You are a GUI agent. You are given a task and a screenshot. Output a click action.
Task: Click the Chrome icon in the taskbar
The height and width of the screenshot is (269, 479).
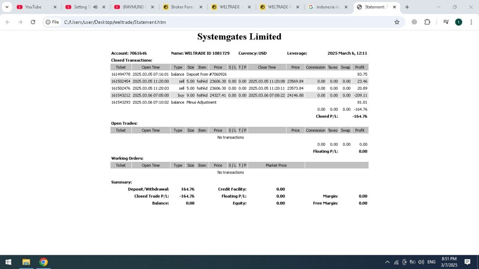[x=44, y=262]
